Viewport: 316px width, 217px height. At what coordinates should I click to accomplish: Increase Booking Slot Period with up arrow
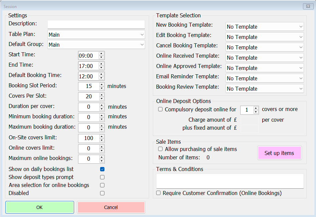(x=102, y=84)
